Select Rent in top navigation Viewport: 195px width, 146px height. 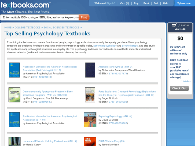click(146, 3)
